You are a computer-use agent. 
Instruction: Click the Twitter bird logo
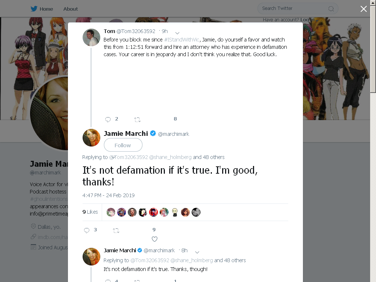[34, 9]
